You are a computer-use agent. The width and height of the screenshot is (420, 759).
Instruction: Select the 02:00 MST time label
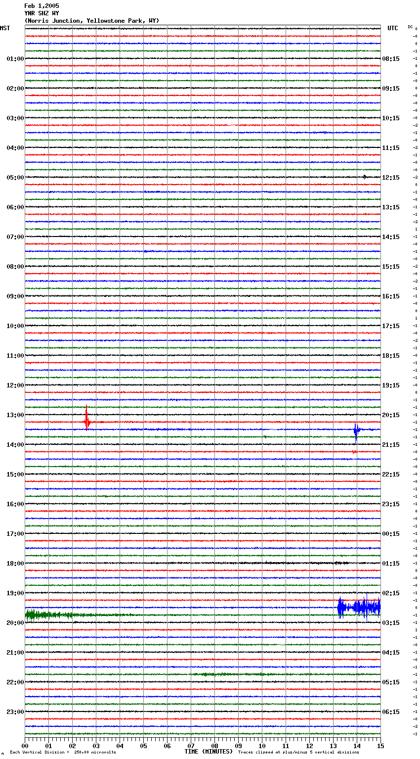click(x=15, y=89)
